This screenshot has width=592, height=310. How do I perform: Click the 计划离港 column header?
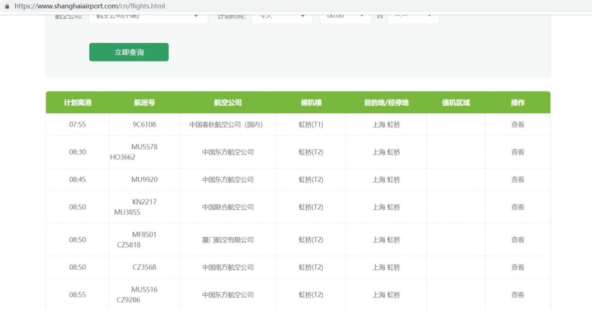click(x=77, y=102)
